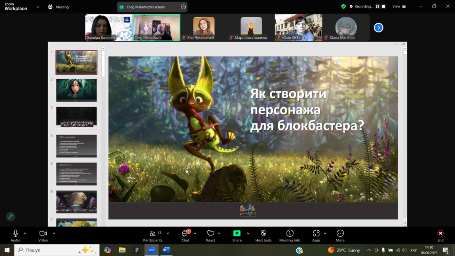Open the notification center icon
This screenshot has width=455, height=256.
(x=446, y=250)
